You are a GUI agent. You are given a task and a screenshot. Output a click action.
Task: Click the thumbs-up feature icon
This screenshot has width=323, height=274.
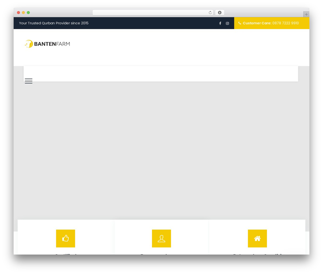(66, 238)
